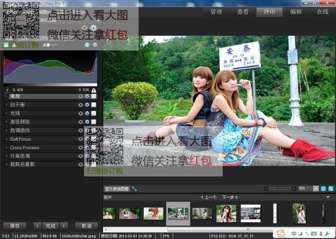
Task: Click the 完成 button
Action: pyautogui.click(x=51, y=226)
